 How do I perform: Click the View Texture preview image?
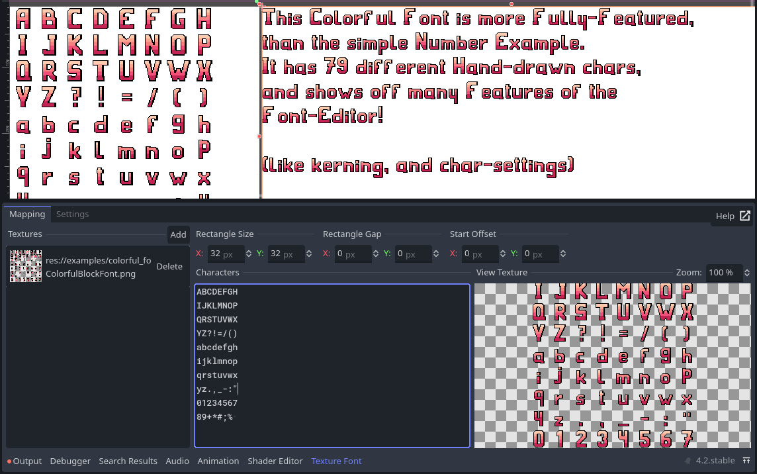coord(612,366)
